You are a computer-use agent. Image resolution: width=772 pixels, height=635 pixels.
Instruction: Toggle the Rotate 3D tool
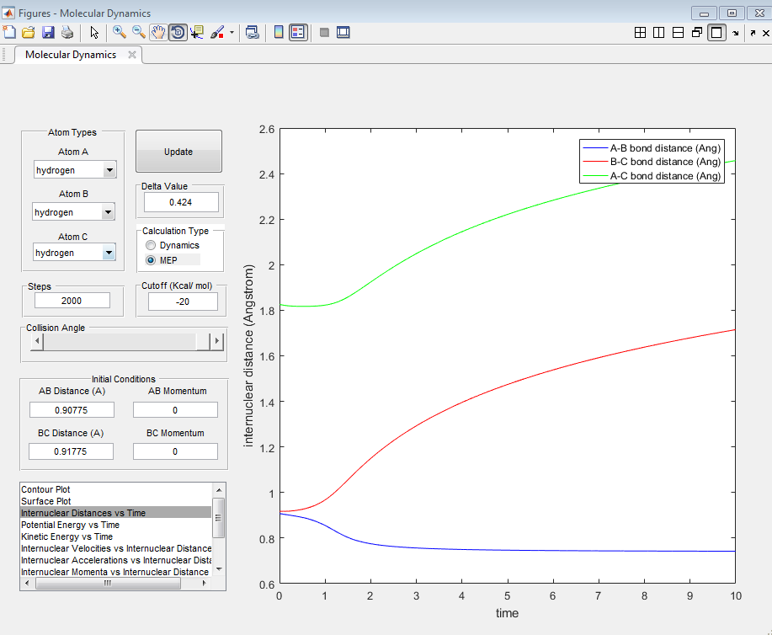coord(178,32)
